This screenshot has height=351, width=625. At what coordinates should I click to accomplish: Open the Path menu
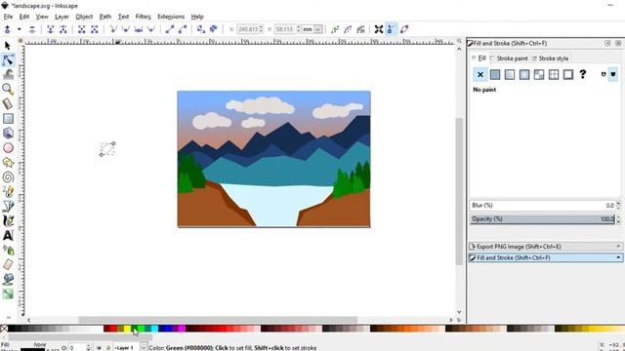coord(105,17)
